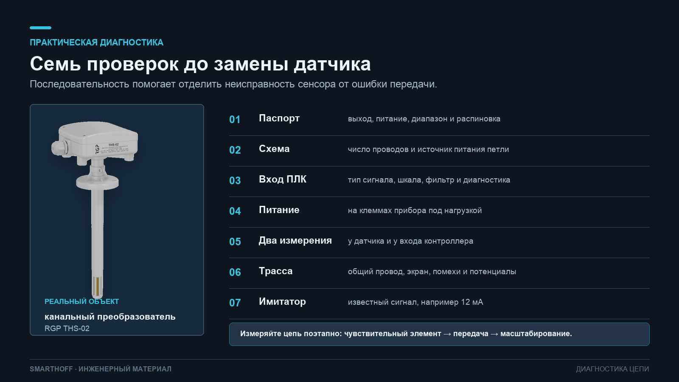The image size is (679, 382).
Task: Click the subtitle starting with 'Последовательность помогает'
Action: [233, 84]
